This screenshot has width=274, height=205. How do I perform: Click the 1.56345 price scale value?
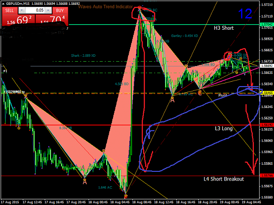[267, 107]
